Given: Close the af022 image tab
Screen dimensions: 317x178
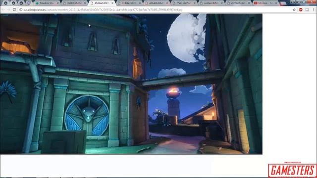Looking at the screenshot, I should [x=249, y=3].
